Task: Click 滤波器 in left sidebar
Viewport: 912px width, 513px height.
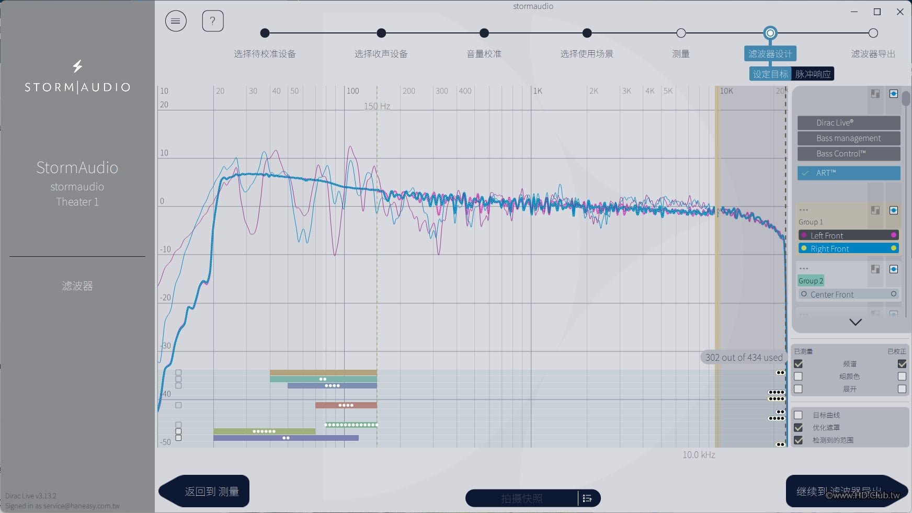Action: click(x=77, y=286)
